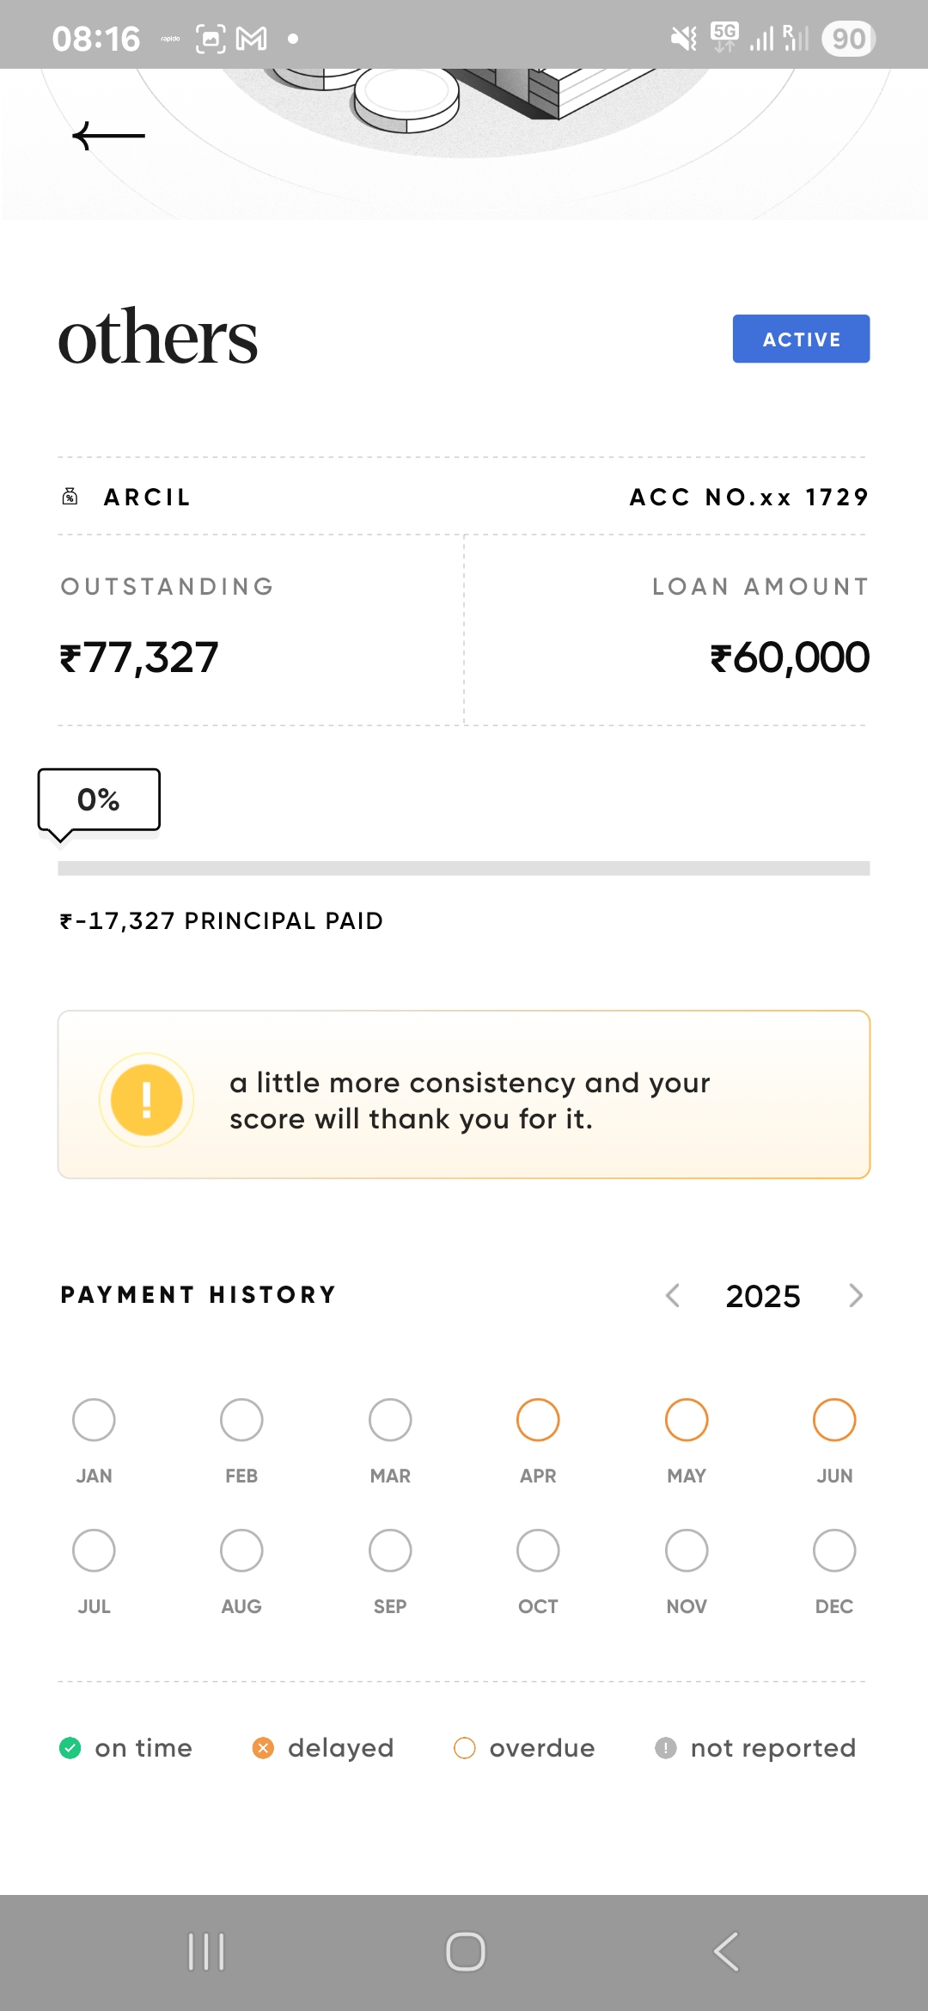
Task: Tap the 2025 year selector label
Action: 763,1296
